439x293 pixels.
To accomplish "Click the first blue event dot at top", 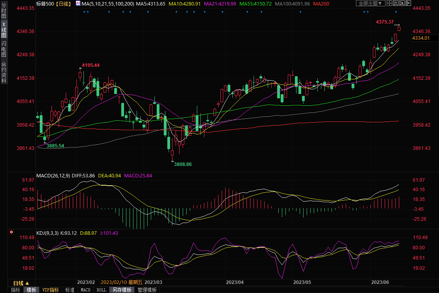I will click(85, 11).
